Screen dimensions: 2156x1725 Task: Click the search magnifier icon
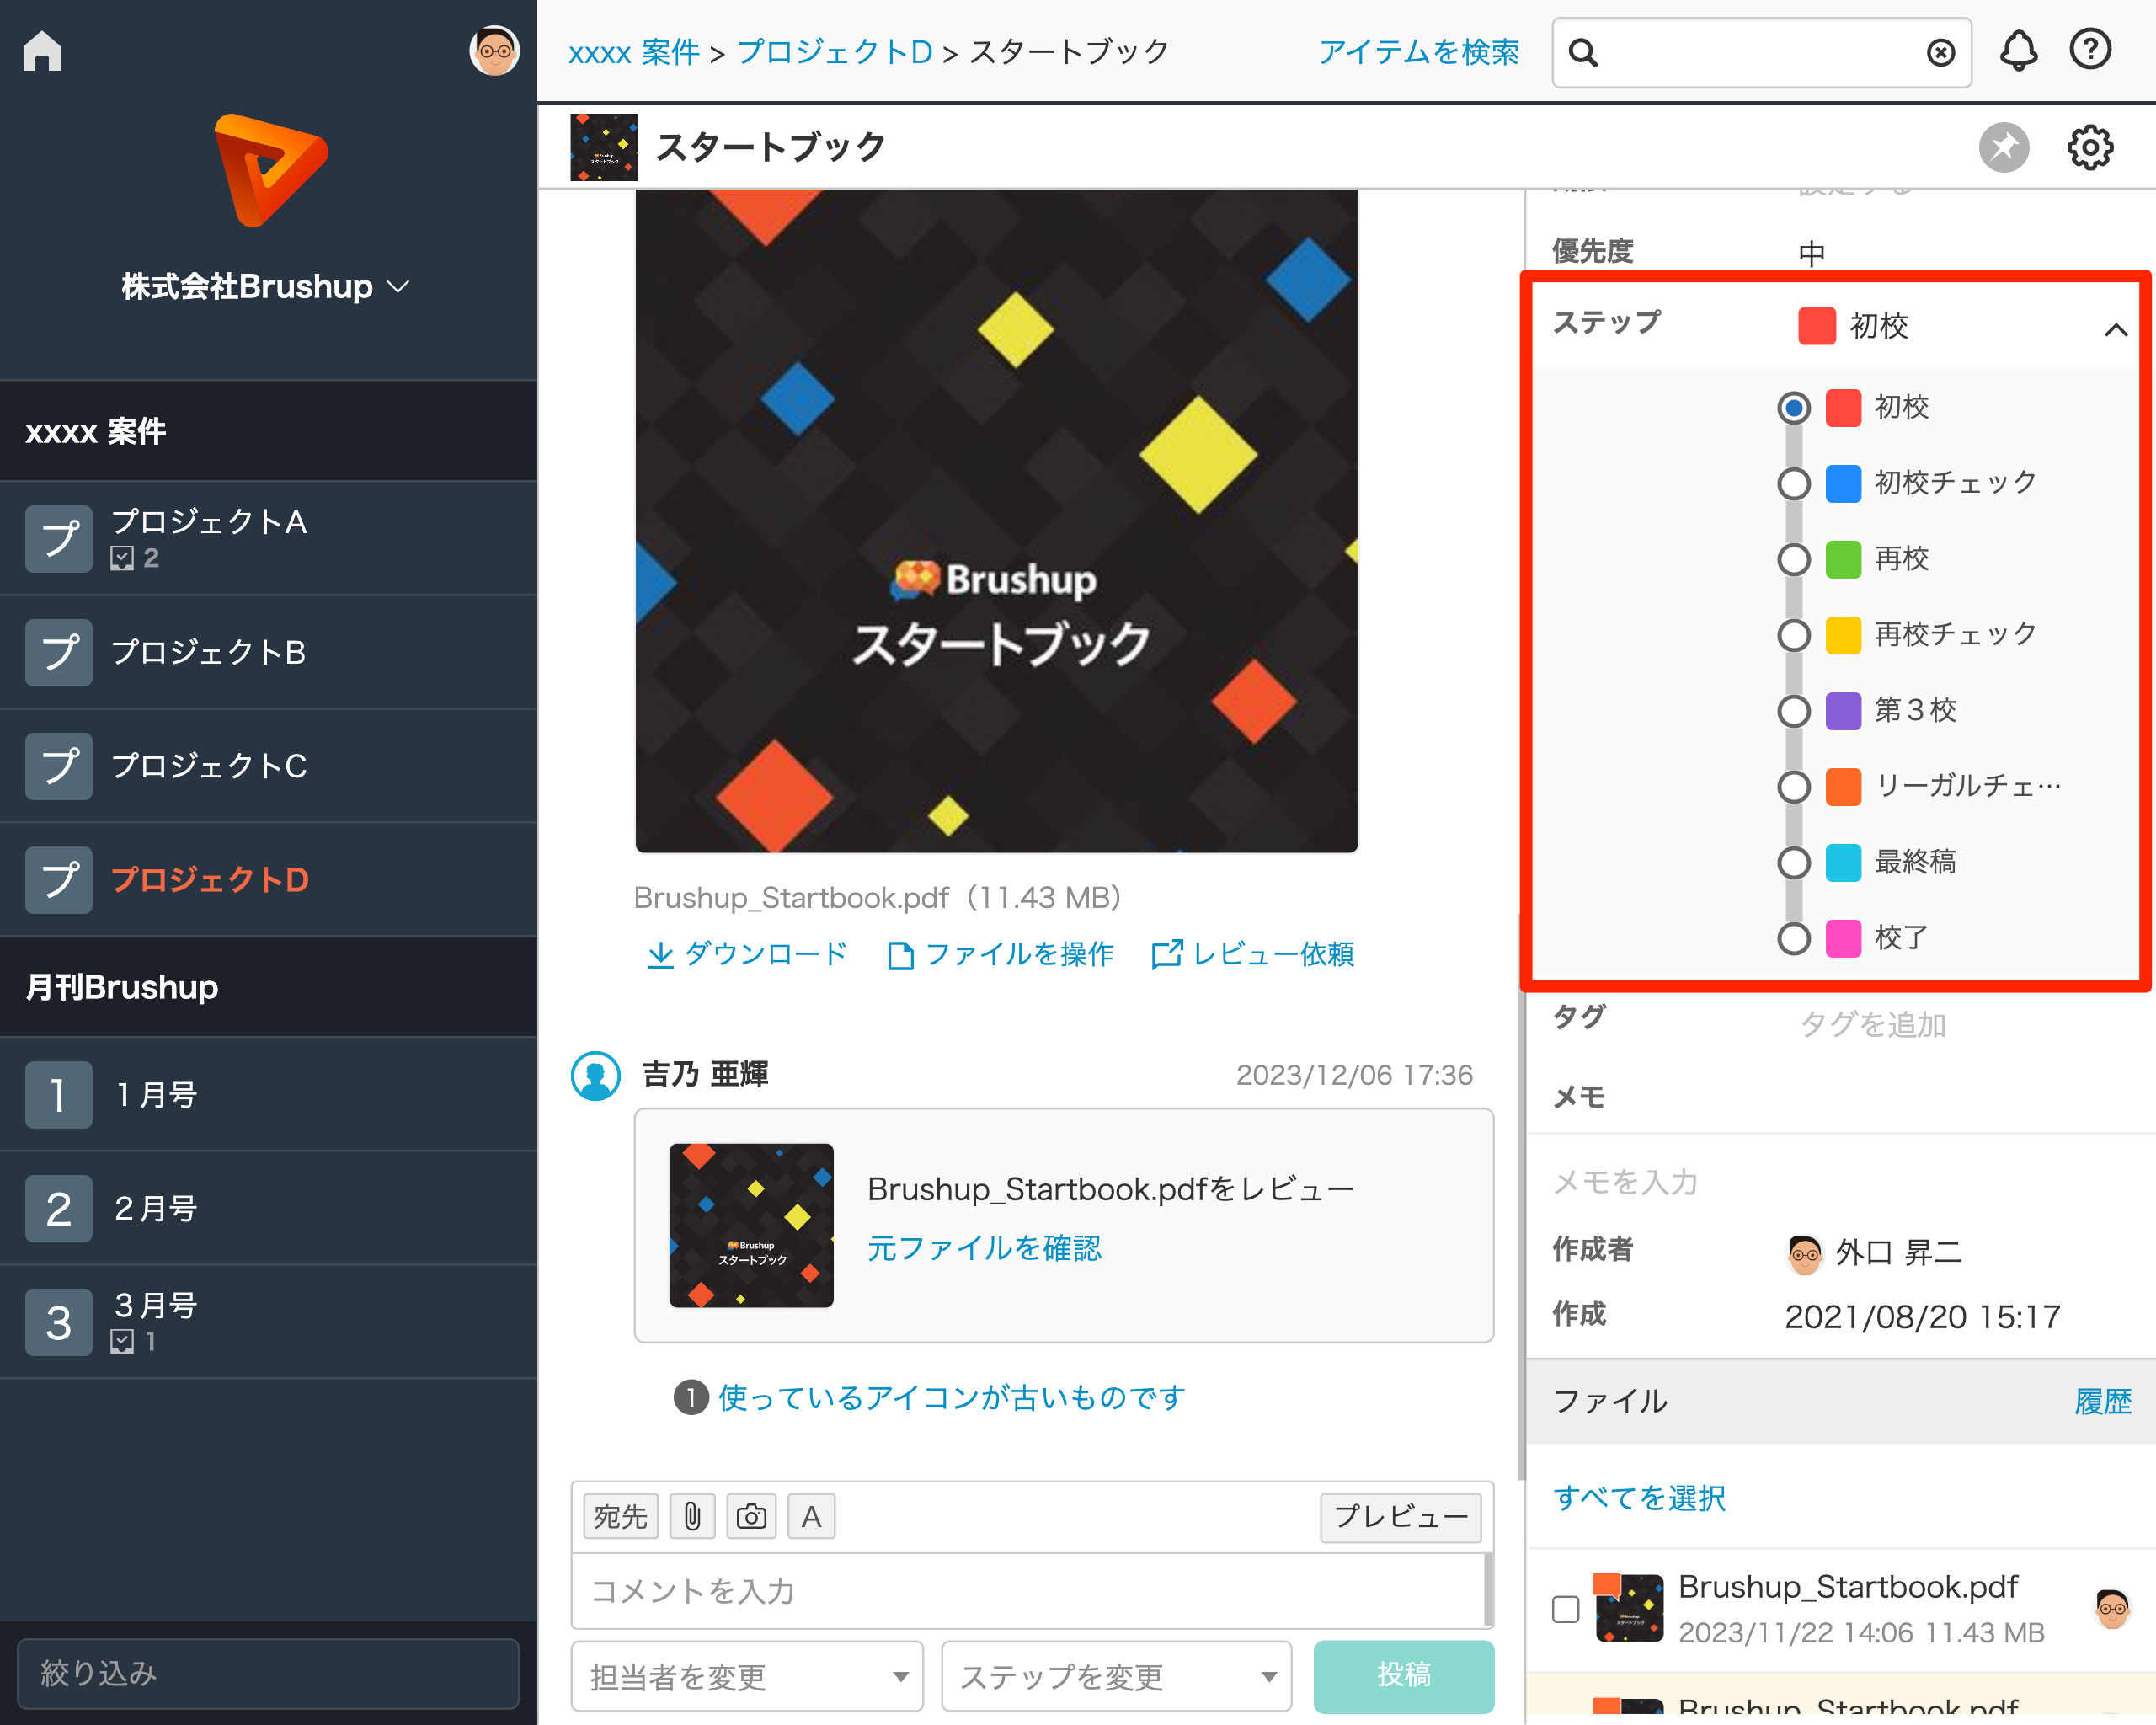[1583, 52]
